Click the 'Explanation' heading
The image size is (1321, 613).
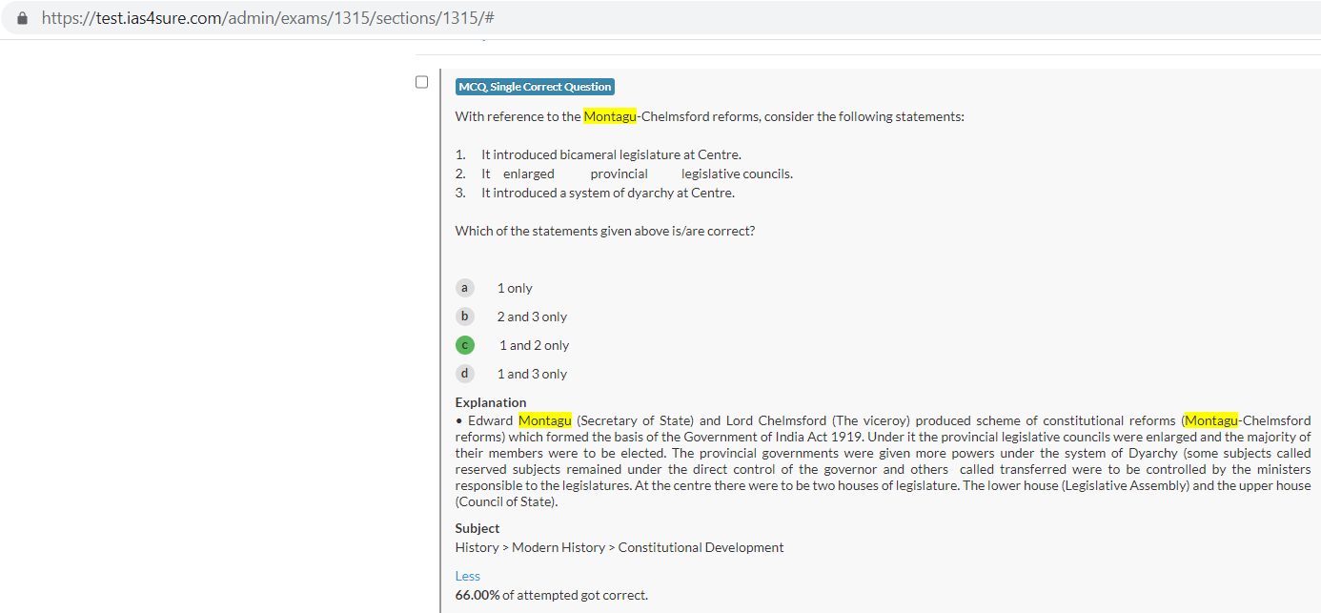[490, 402]
